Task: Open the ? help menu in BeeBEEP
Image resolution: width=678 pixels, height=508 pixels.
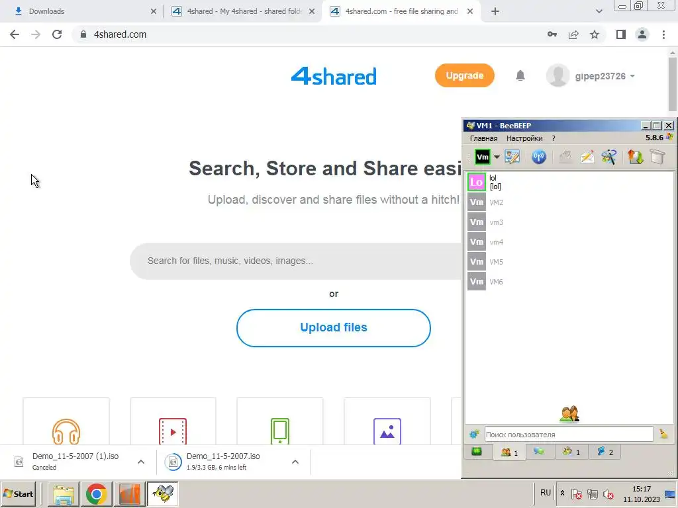Action: tap(554, 138)
